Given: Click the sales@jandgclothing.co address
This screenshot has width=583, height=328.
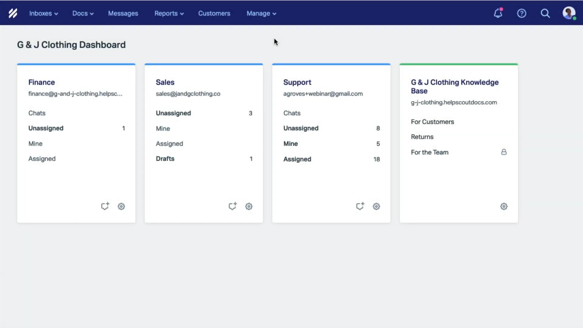Looking at the screenshot, I should (x=188, y=94).
